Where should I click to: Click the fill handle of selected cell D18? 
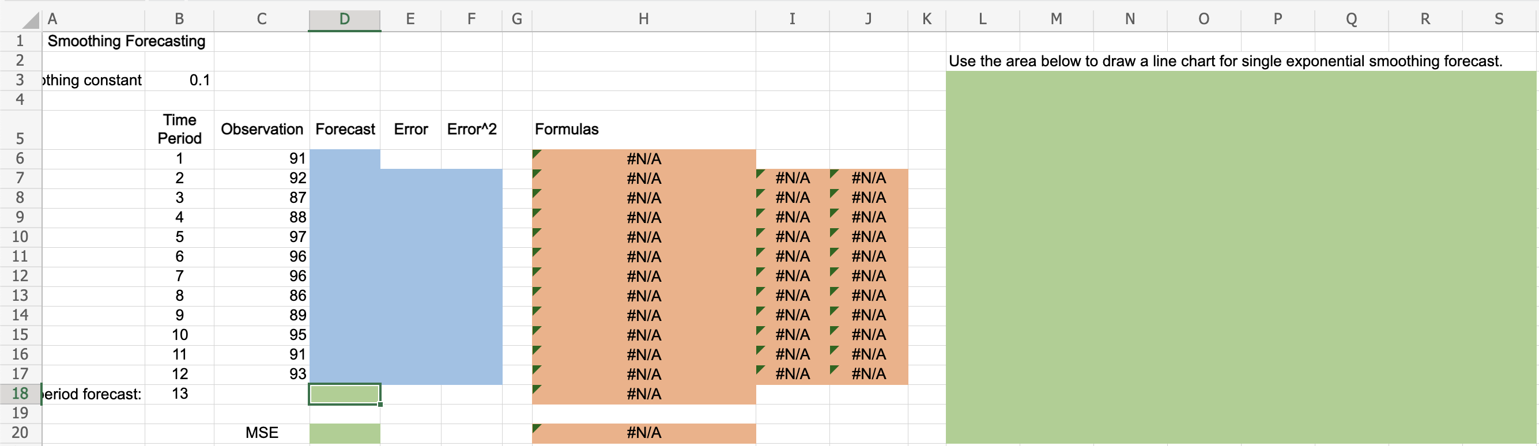pos(380,405)
